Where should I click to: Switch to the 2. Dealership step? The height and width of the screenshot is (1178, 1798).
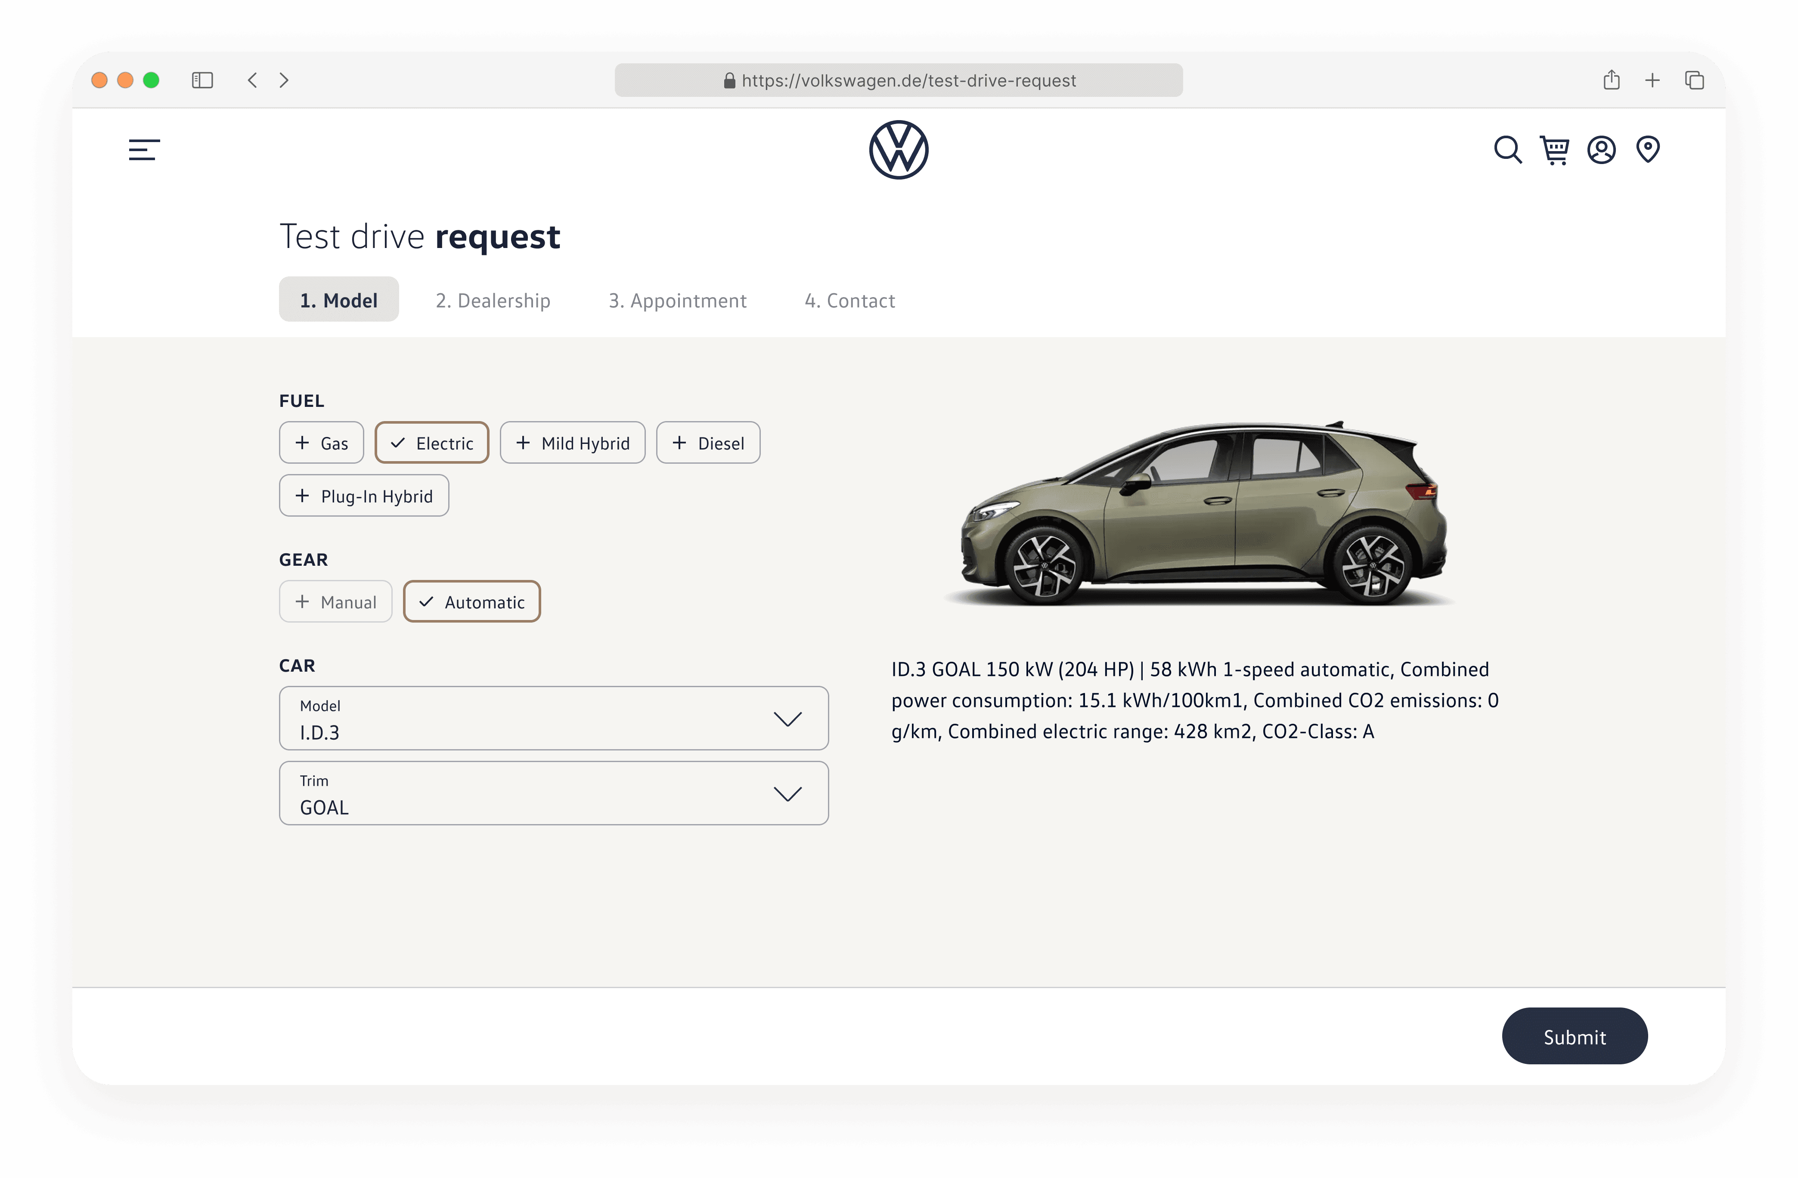[x=493, y=300]
